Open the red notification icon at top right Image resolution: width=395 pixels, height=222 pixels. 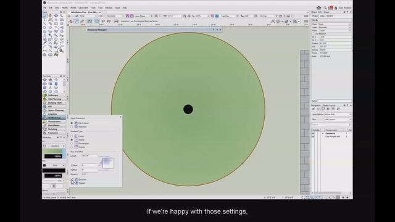click(331, 8)
